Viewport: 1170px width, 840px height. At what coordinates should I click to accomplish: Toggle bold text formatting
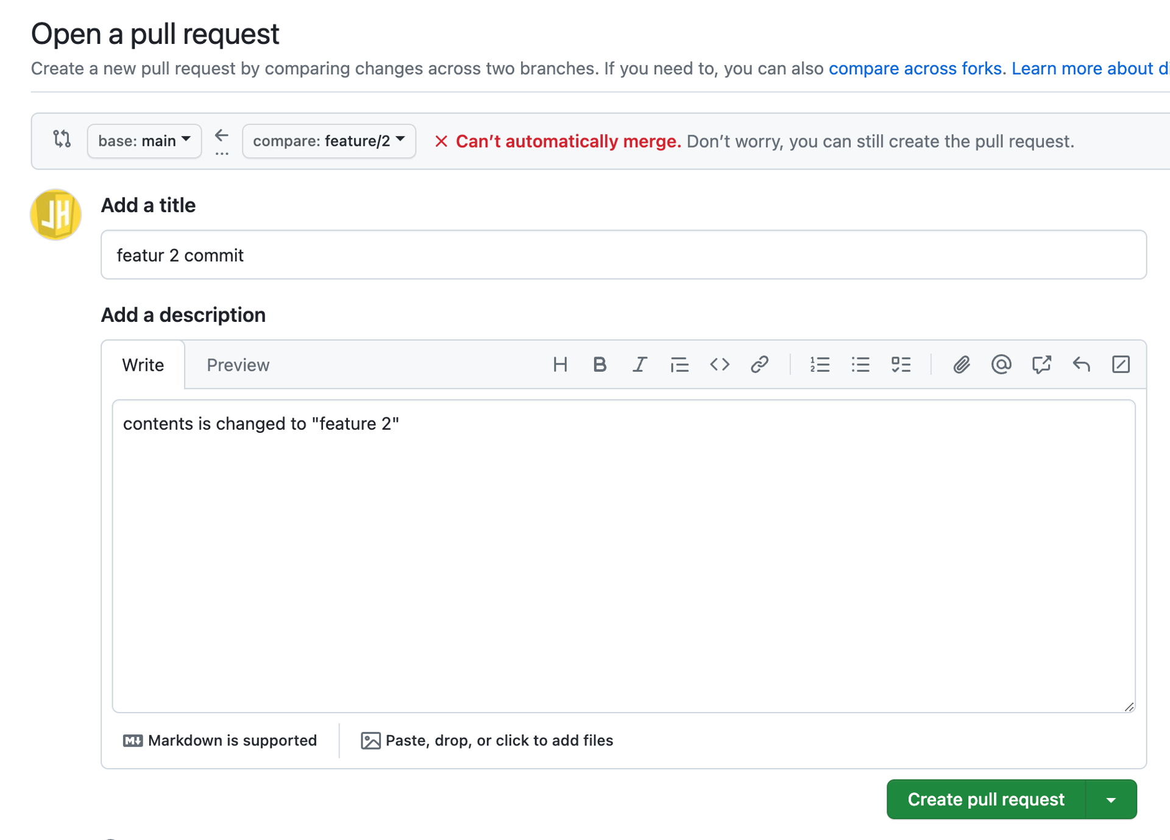pyautogui.click(x=600, y=365)
